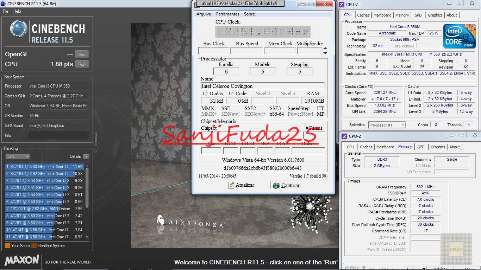Click the ranking list vertical scrollbar

tap(87, 202)
